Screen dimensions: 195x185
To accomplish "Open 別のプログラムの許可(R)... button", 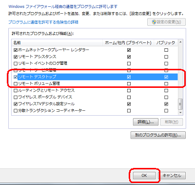I will click(158, 135).
